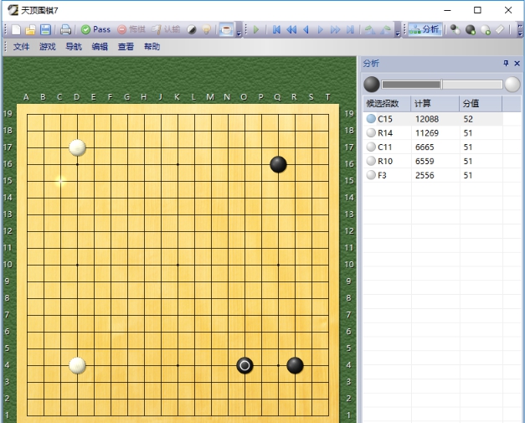Viewport: 525px width, 423px height.
Task: Click the previous variation branch icon
Action: click(x=369, y=30)
